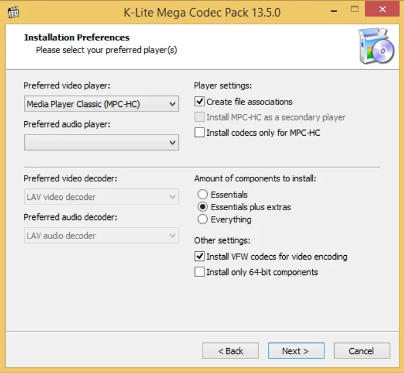Viewport: 404px width, 373px height.
Task: Click the K-Lite installer title bar icon
Action: coord(13,12)
